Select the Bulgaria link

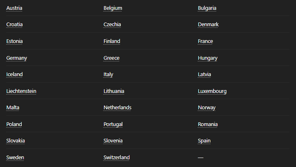[207, 8]
